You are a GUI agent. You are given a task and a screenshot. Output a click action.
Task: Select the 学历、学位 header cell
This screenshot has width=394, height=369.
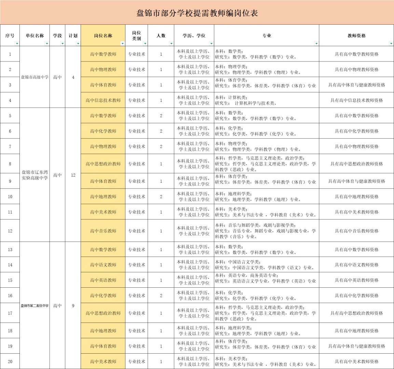point(194,36)
